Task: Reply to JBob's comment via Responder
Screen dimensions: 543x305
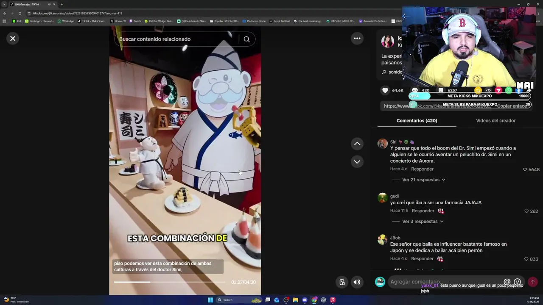Action: point(422,259)
